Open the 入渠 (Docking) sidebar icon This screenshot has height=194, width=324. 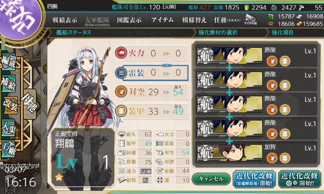point(8,128)
